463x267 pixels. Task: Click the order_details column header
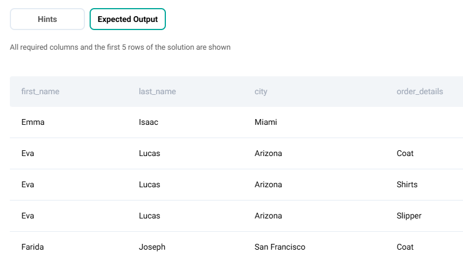[420, 91]
